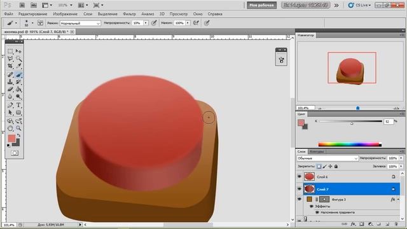
Task: Create new adjustment layer icon
Action: (x=370, y=224)
